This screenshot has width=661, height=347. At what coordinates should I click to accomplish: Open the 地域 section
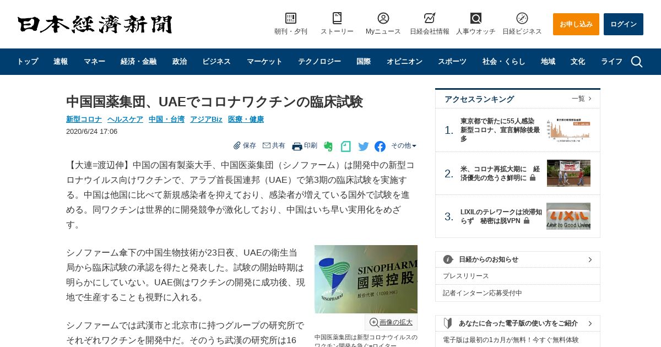[548, 62]
